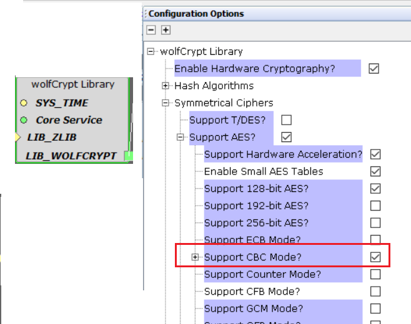
Task: Select the wolfCrypt Library component title
Action: [x=72, y=84]
